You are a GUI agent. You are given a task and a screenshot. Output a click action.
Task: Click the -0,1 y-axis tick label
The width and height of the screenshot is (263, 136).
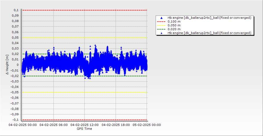[x=15, y=120]
